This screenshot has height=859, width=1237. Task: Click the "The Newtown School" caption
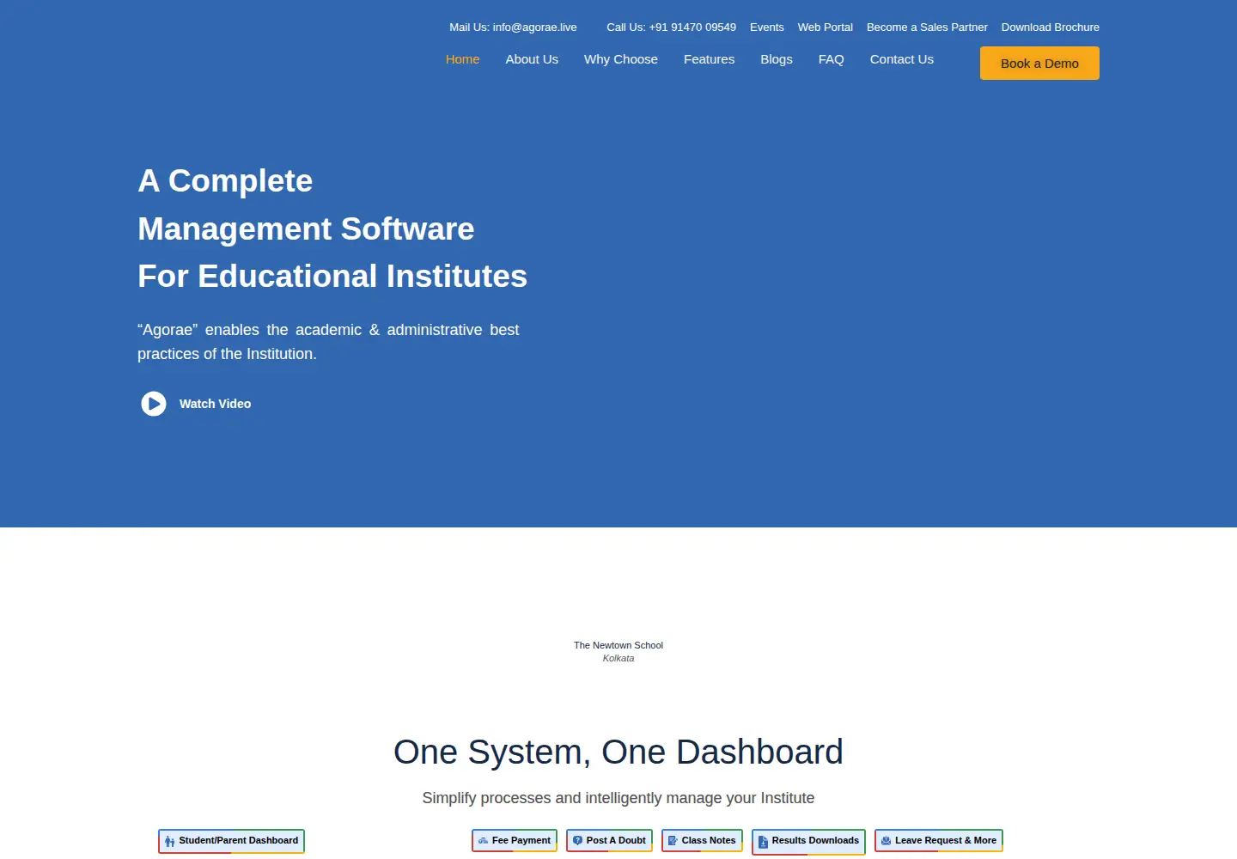618,645
